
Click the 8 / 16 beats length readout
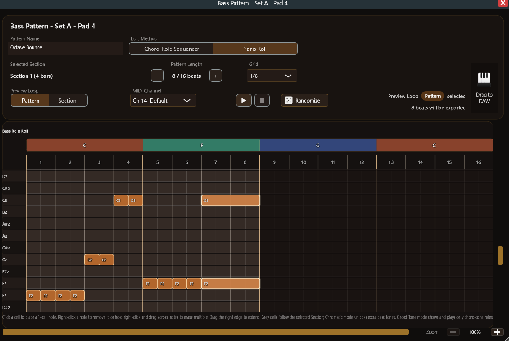(x=186, y=76)
